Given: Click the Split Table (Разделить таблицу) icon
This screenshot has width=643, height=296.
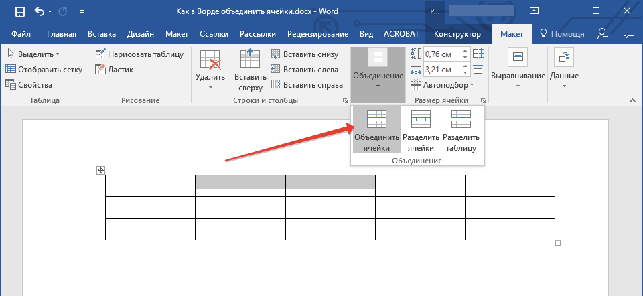Looking at the screenshot, I should pyautogui.click(x=460, y=120).
